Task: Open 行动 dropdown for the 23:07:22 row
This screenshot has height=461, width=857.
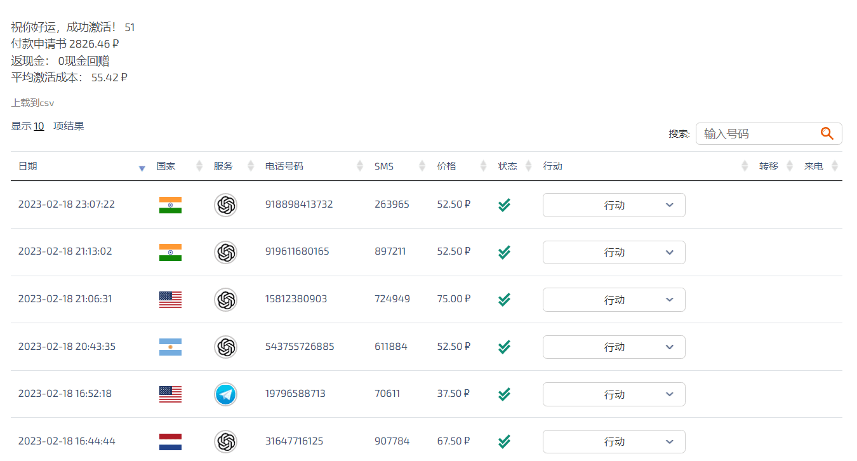Action: (614, 205)
